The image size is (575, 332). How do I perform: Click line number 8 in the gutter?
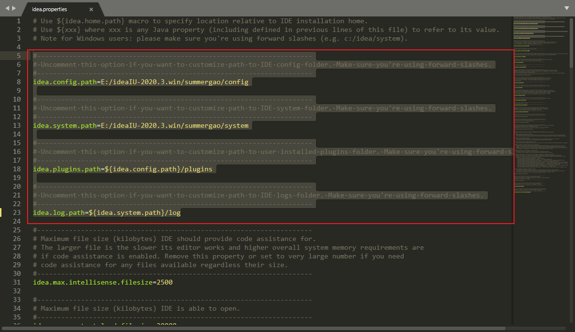click(18, 81)
